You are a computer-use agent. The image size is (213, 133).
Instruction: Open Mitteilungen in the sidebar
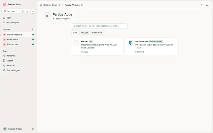pos(18,23)
